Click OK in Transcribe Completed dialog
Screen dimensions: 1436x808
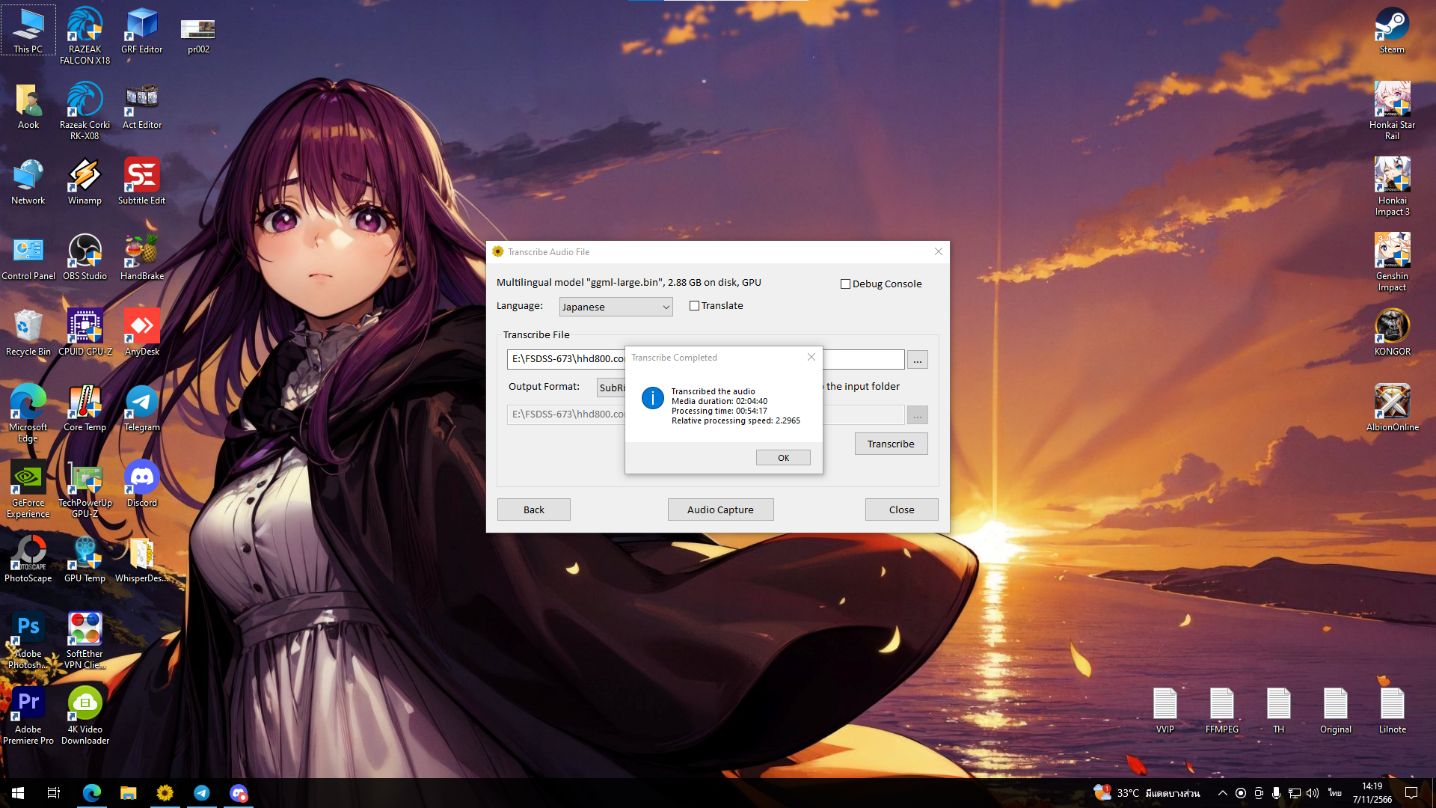click(x=783, y=458)
